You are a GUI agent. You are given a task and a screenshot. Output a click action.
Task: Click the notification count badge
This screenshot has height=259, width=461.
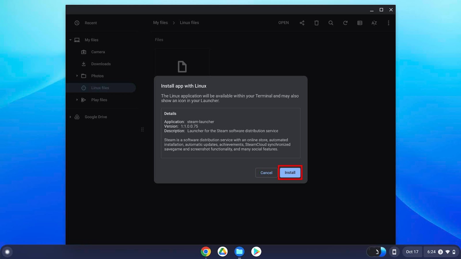pyautogui.click(x=440, y=252)
